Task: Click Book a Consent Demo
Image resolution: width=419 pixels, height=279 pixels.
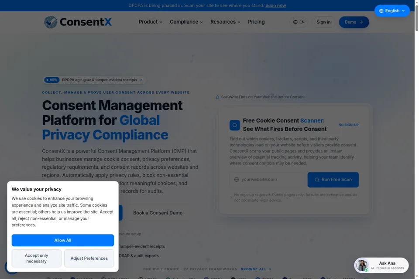Action: [158, 213]
